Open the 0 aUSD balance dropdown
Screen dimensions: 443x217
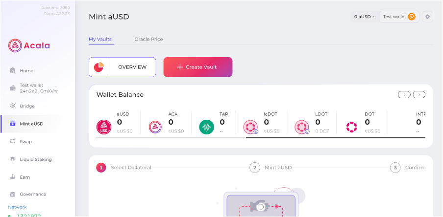click(365, 17)
